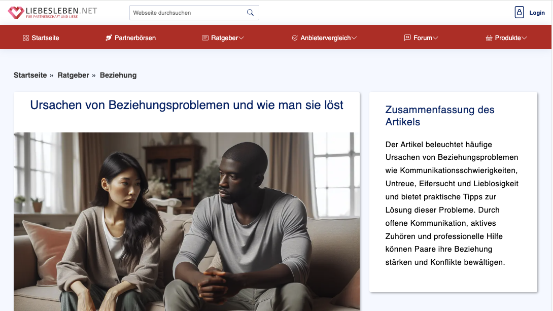This screenshot has height=311, width=553.
Task: Click the Login button
Action: tap(537, 12)
